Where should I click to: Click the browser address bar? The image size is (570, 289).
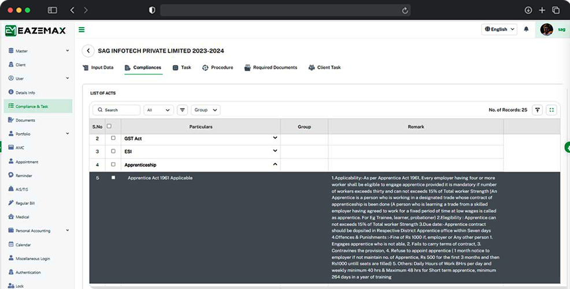pyautogui.click(x=286, y=10)
